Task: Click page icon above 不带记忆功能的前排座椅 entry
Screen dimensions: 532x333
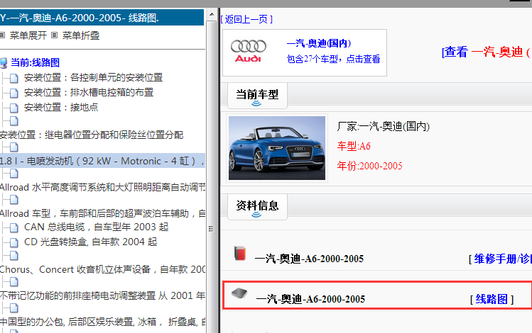Action: [x=14, y=282]
